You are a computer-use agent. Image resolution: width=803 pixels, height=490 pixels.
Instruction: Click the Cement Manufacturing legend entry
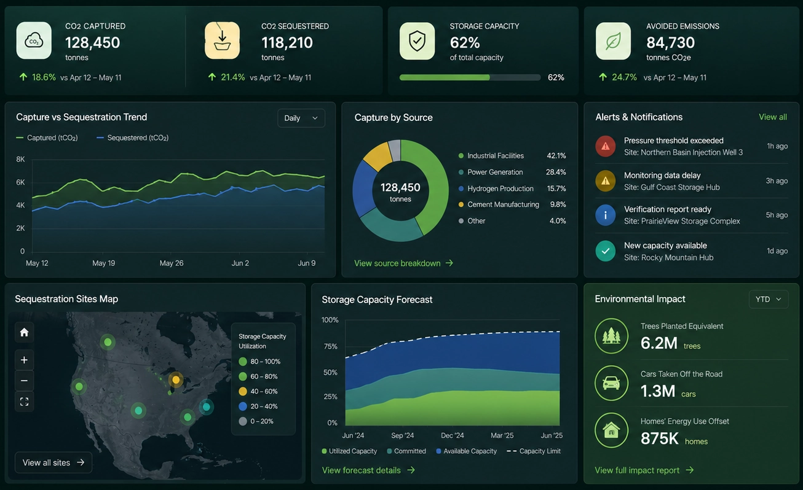pos(512,204)
